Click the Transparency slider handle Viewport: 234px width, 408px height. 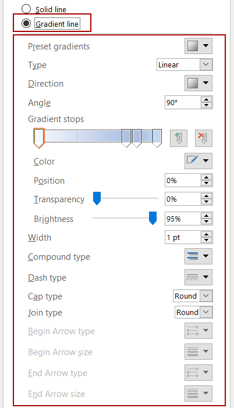click(97, 199)
